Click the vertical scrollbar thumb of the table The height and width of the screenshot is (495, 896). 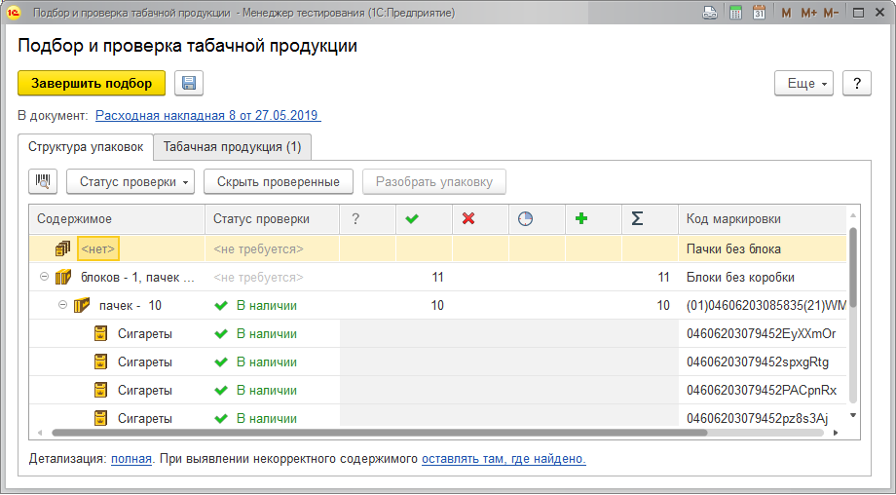coord(852,269)
